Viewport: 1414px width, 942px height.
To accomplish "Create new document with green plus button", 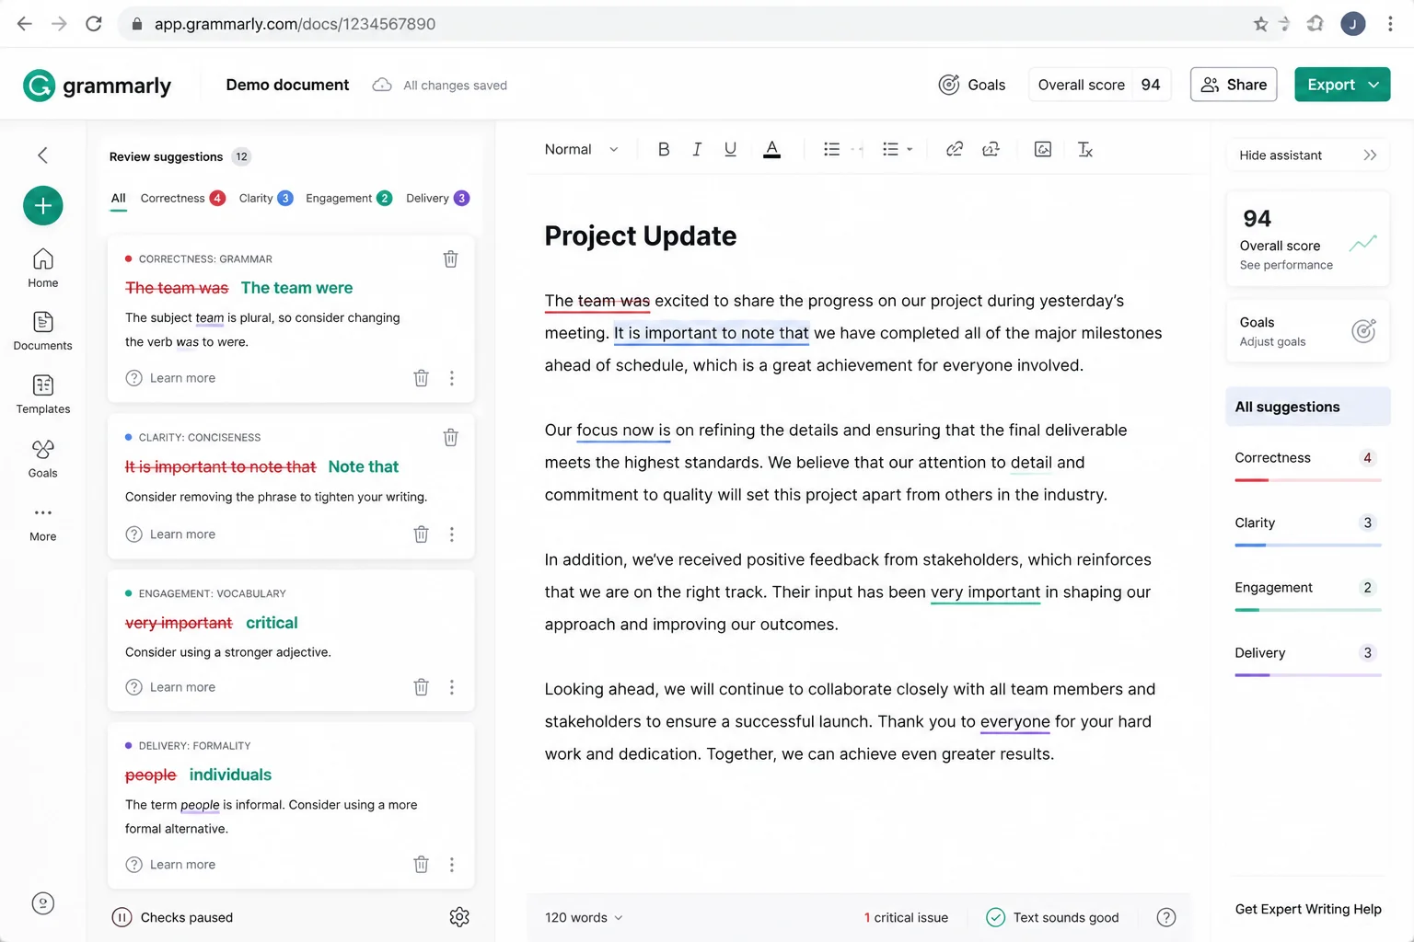I will pos(42,205).
